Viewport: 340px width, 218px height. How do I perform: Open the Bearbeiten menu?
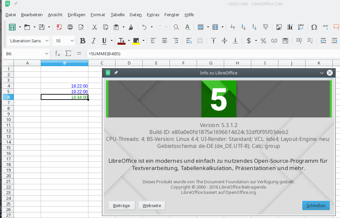click(x=32, y=15)
